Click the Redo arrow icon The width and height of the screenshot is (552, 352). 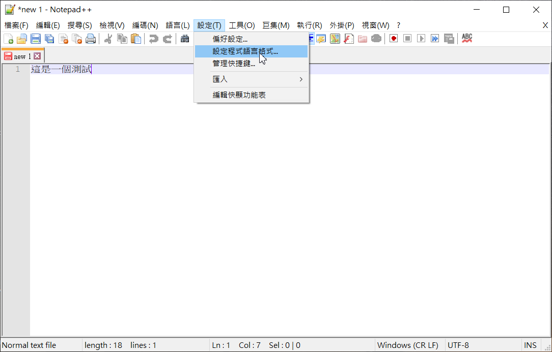(167, 39)
